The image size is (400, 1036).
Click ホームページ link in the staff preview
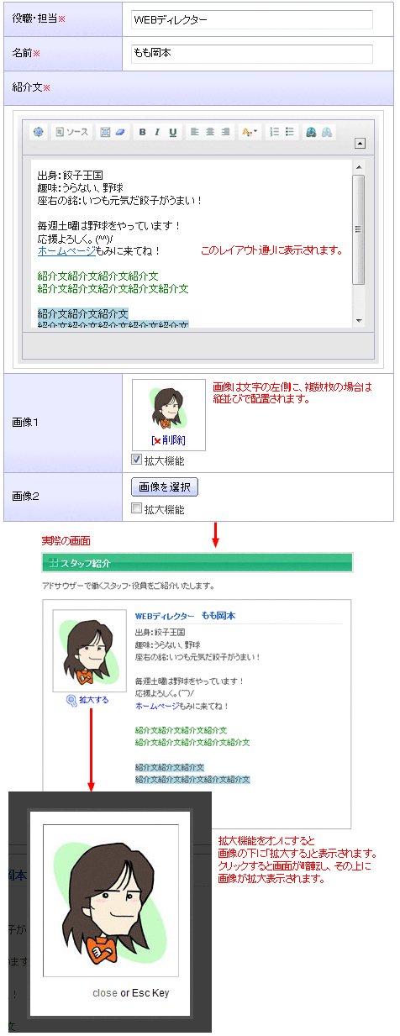coord(158,707)
